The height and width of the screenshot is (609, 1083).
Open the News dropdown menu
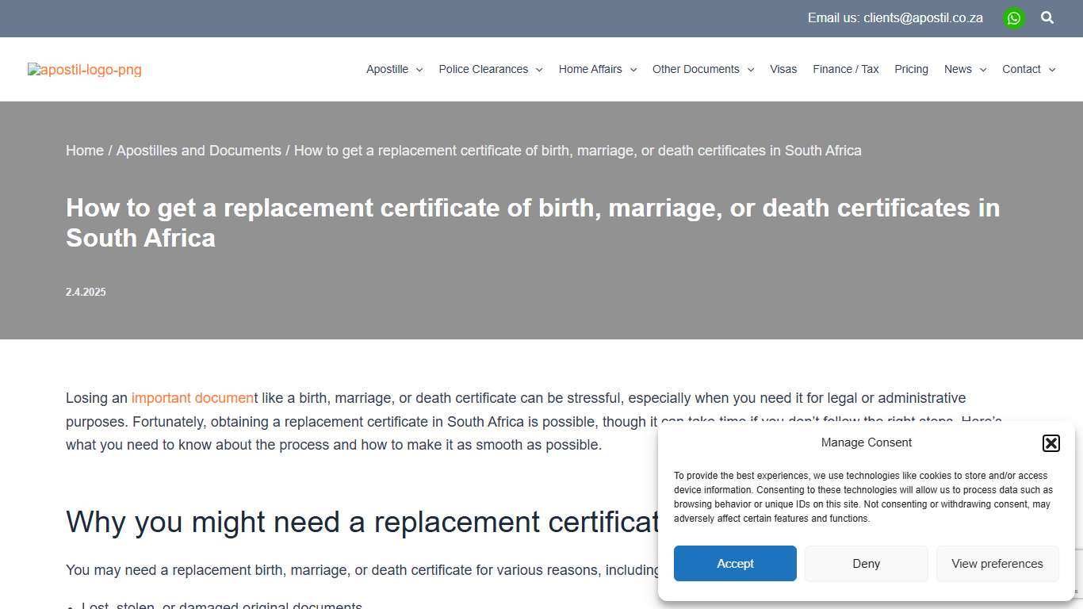964,69
